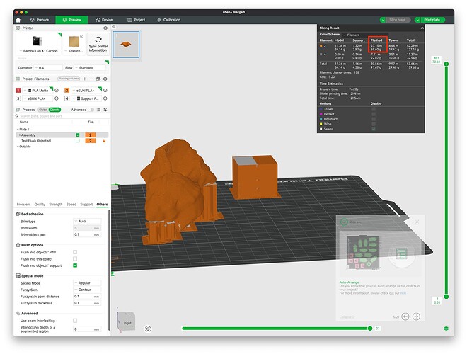The height and width of the screenshot is (354, 467).
Task: Go to next tip arrow
Action: [x=416, y=316]
